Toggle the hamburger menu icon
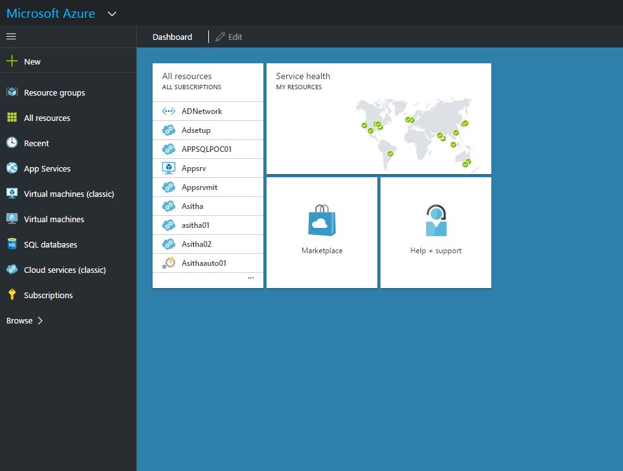623x471 pixels. (x=11, y=37)
